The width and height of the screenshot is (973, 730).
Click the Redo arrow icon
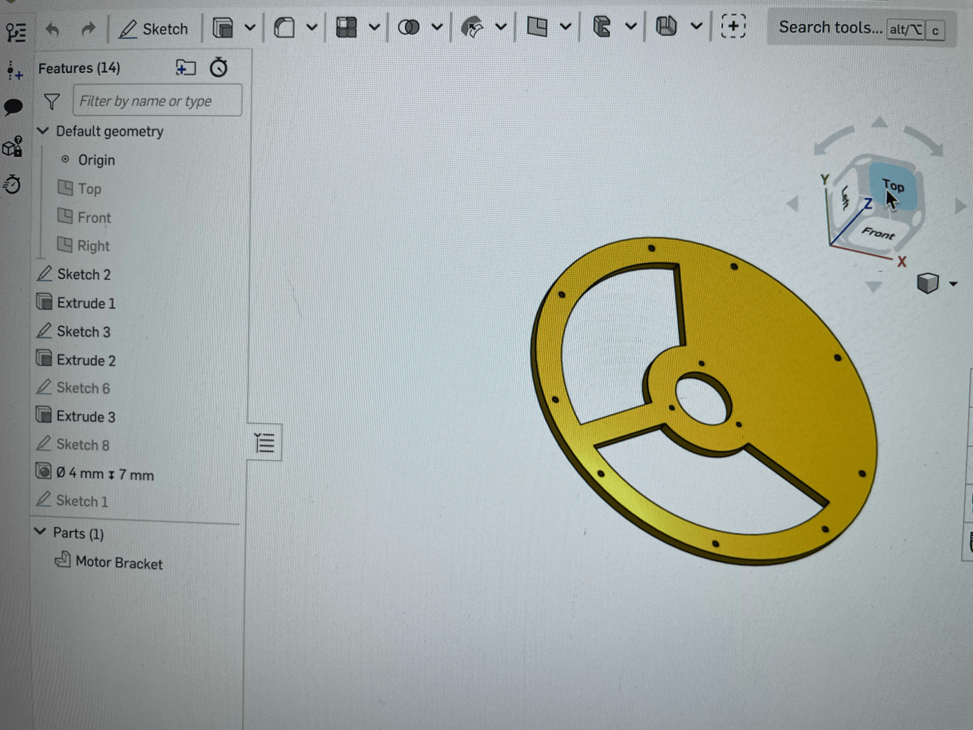click(x=88, y=30)
